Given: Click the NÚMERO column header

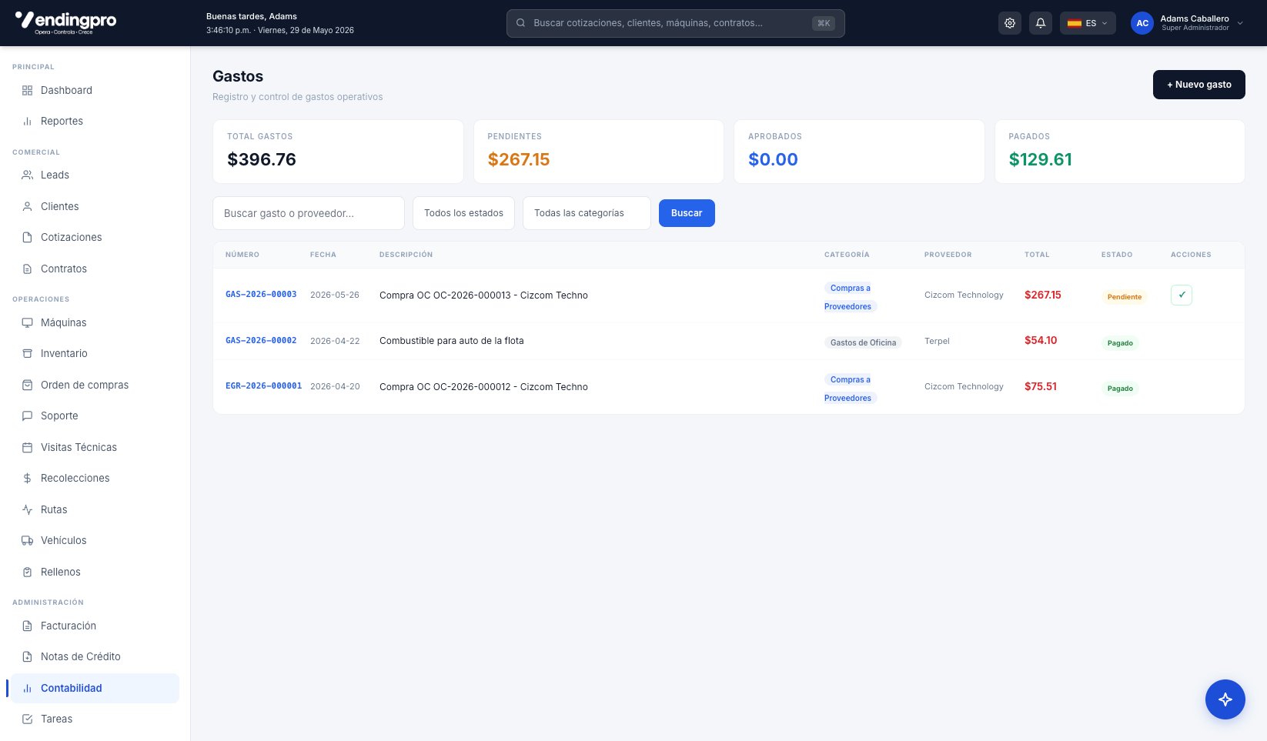Looking at the screenshot, I should 242,255.
